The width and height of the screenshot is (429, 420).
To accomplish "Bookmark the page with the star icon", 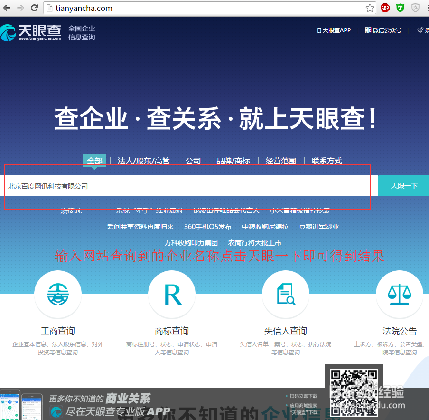I will pyautogui.click(x=370, y=8).
